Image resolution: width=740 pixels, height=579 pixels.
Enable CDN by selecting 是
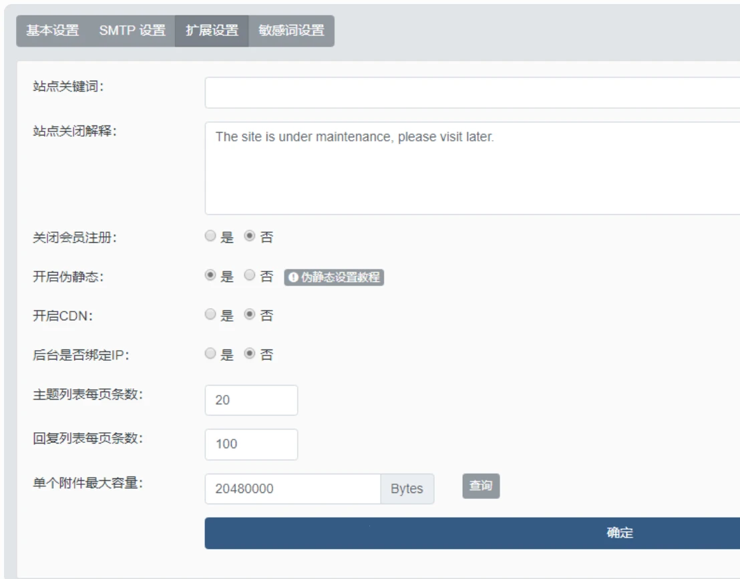point(210,314)
